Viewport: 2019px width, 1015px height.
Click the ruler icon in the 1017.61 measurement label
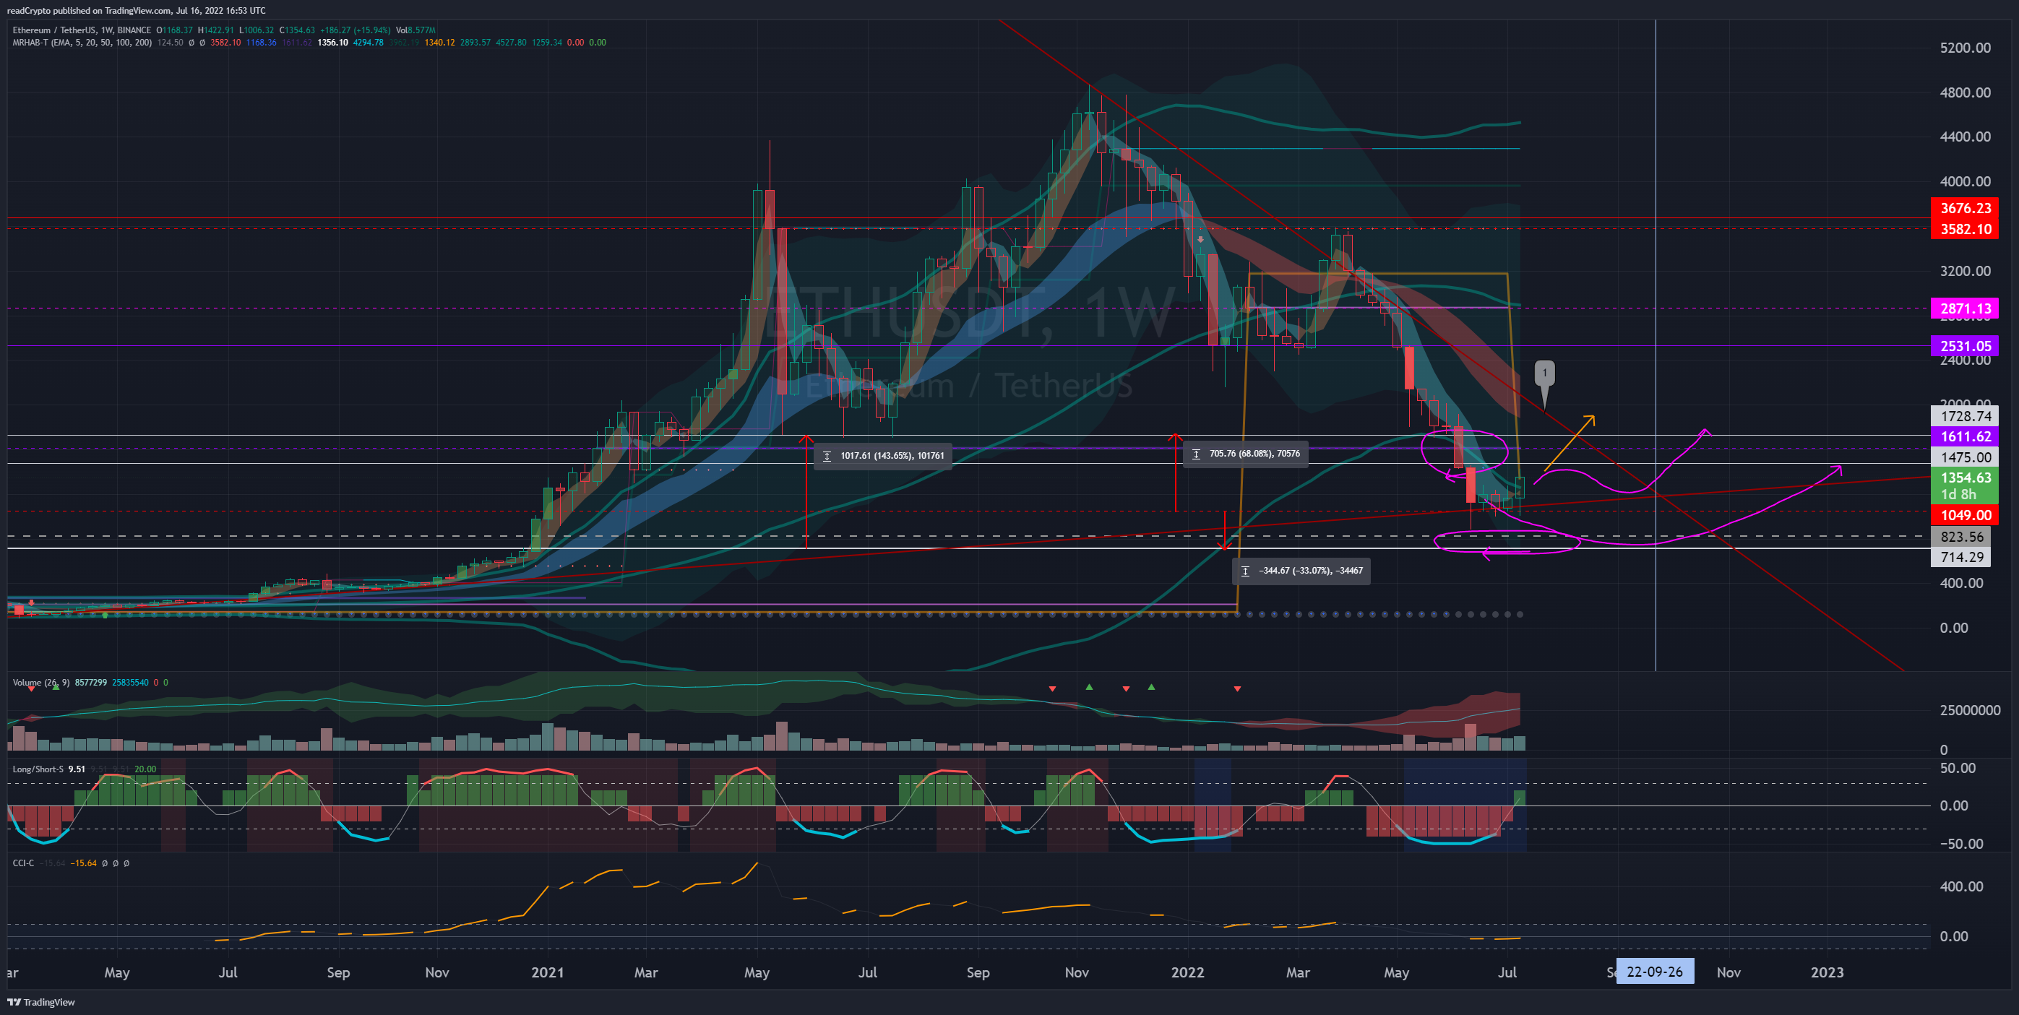827,456
